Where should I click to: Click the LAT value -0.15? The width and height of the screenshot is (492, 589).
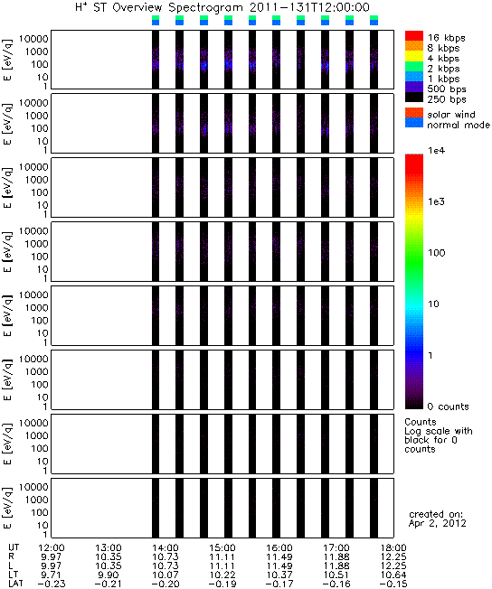tap(393, 584)
